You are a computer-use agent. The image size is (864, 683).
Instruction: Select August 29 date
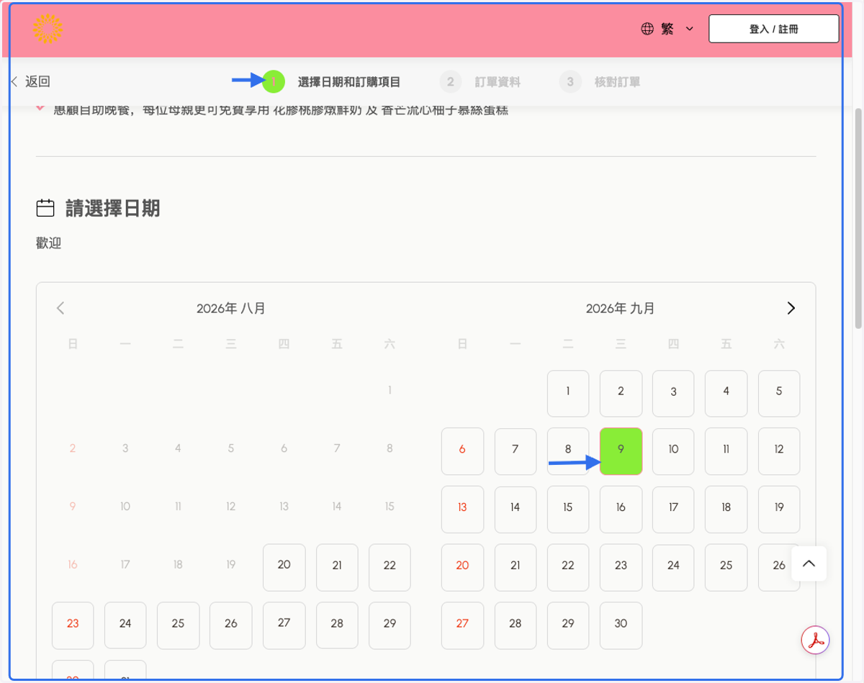coord(390,625)
